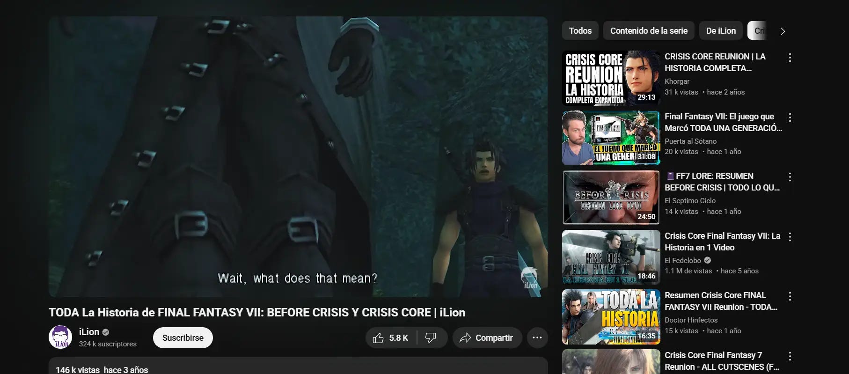Open title Resumen Crisis Core FINAL FANTASY VII Reunion

coord(721,301)
